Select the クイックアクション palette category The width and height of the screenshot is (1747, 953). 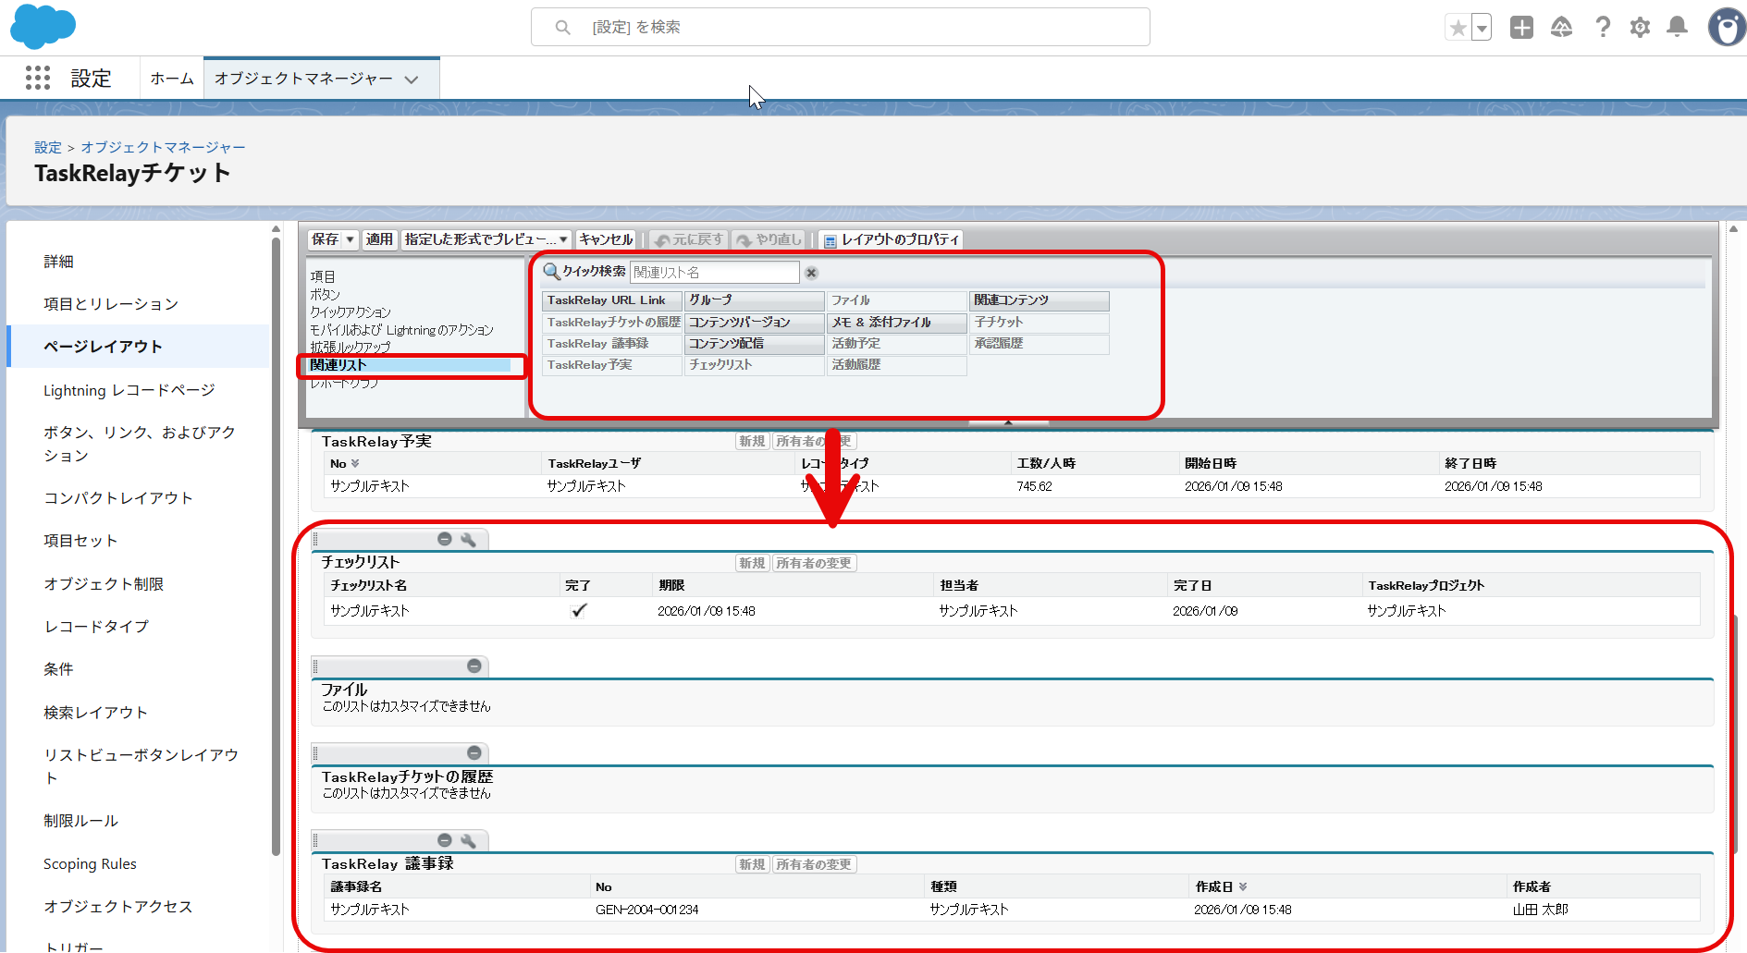tap(351, 312)
